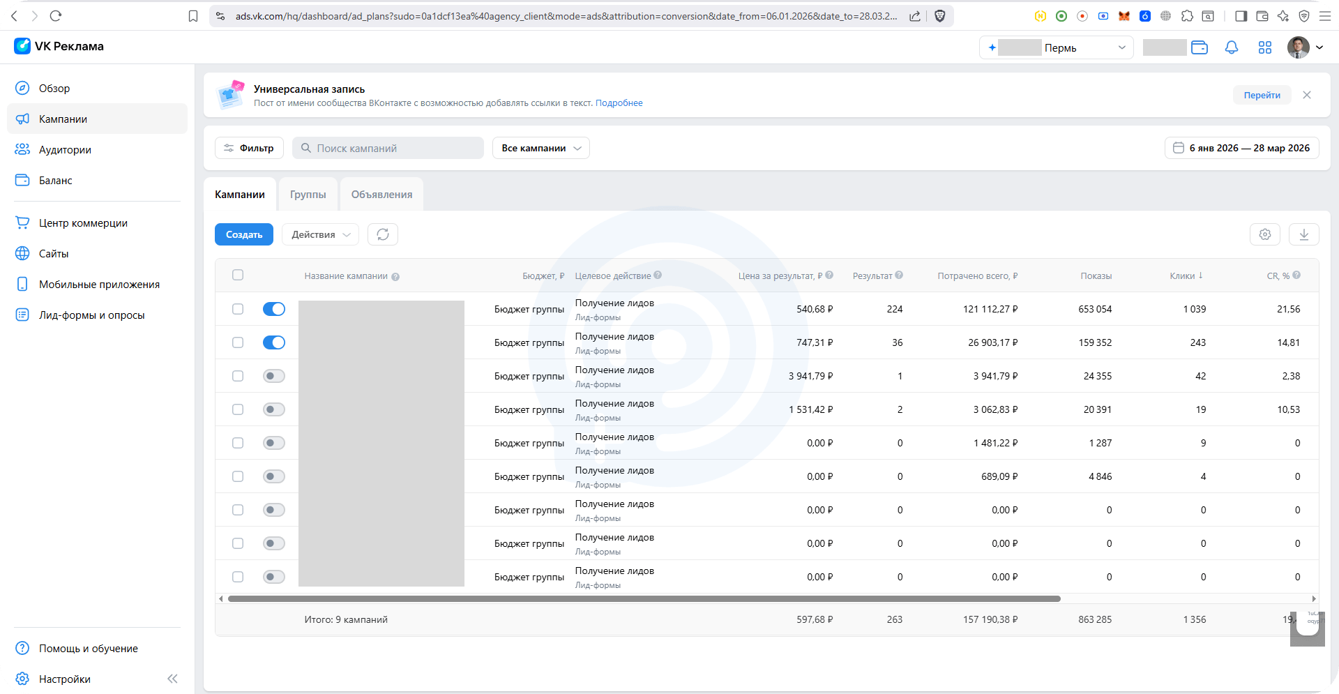Screen dimensions: 1339x694
Task: Open the Пермь account selector
Action: tap(1056, 47)
